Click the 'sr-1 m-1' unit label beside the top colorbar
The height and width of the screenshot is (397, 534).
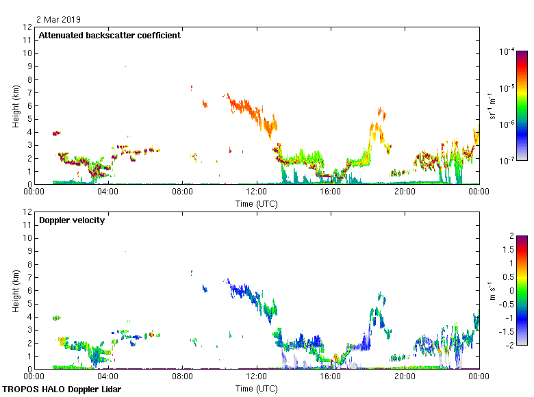click(x=492, y=105)
